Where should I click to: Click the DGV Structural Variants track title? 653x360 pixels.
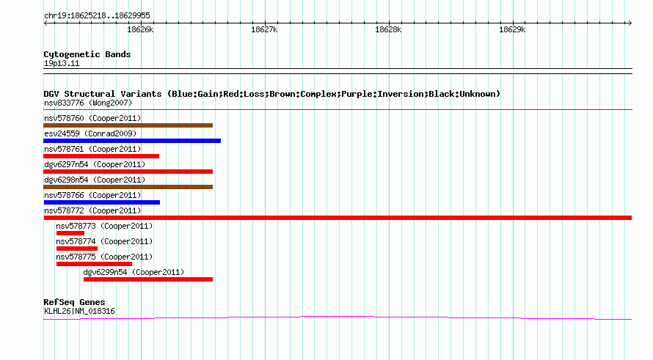tap(272, 94)
